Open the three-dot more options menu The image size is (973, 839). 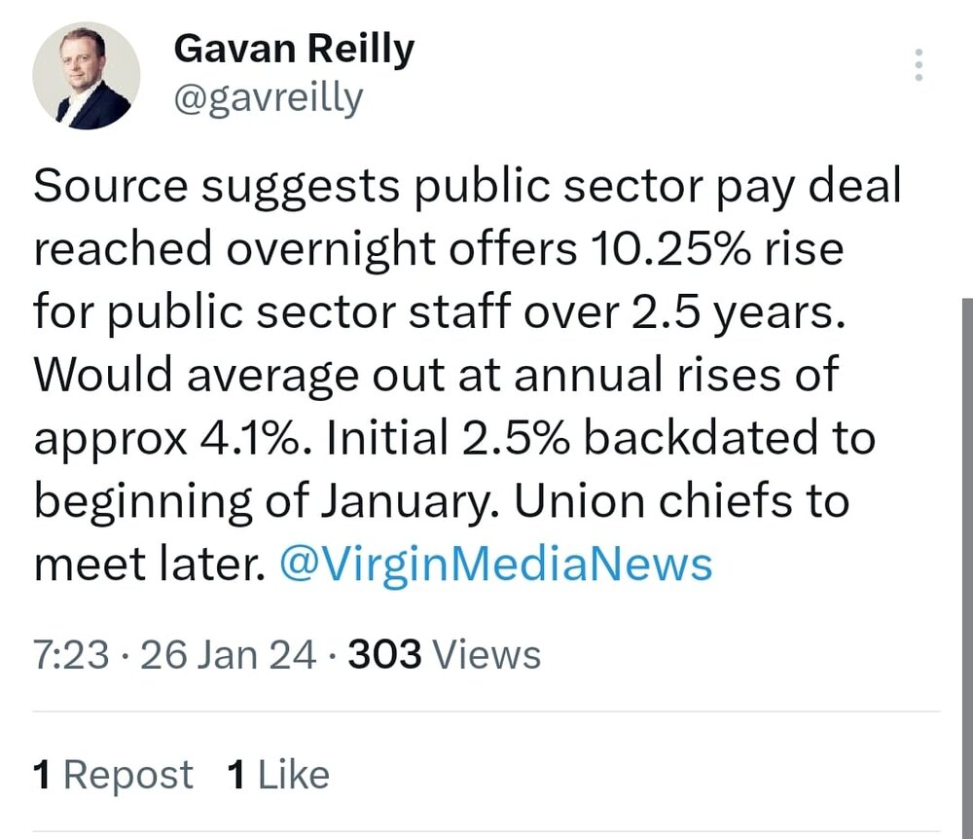click(x=918, y=65)
